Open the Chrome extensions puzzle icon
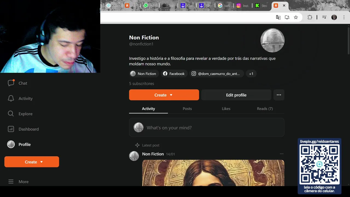Viewport: 350px width, 197px height. point(310,17)
